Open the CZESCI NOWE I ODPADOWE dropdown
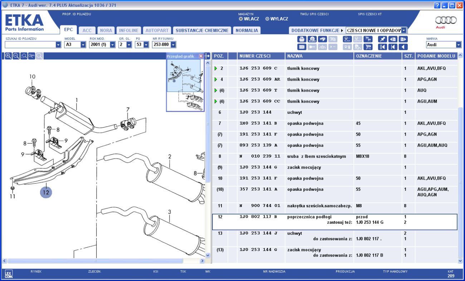465x281 pixels. coord(404,30)
